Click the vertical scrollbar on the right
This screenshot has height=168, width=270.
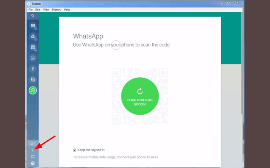coord(242,63)
